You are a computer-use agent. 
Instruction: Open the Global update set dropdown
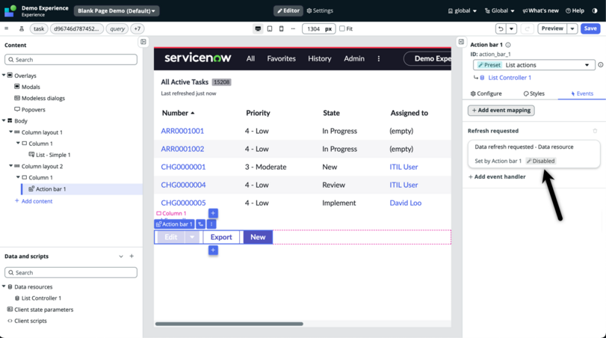point(500,10)
